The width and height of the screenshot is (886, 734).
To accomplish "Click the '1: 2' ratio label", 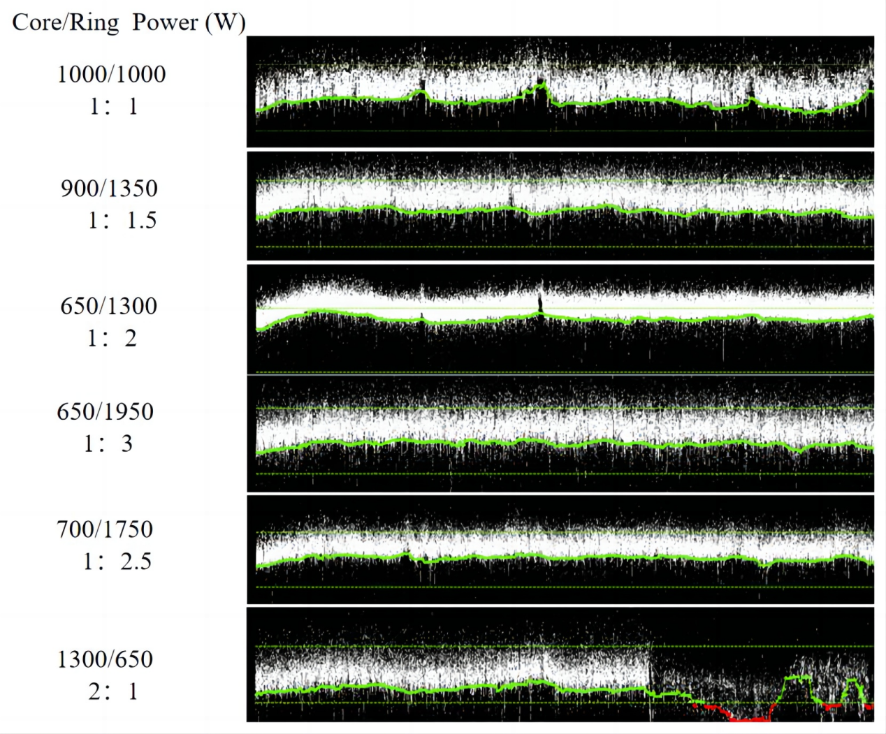I will point(112,338).
